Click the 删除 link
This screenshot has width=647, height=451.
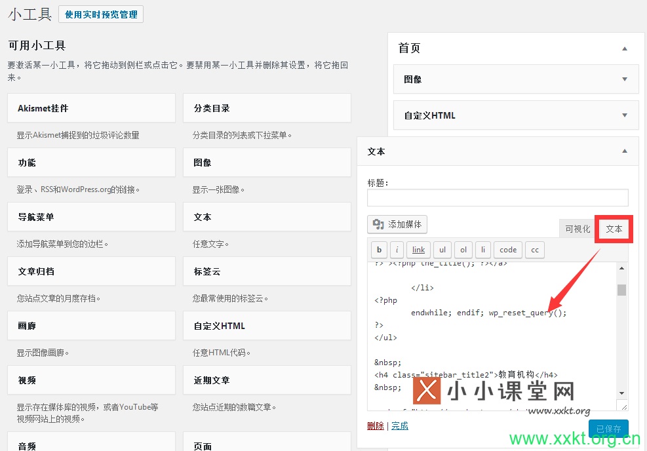click(376, 426)
